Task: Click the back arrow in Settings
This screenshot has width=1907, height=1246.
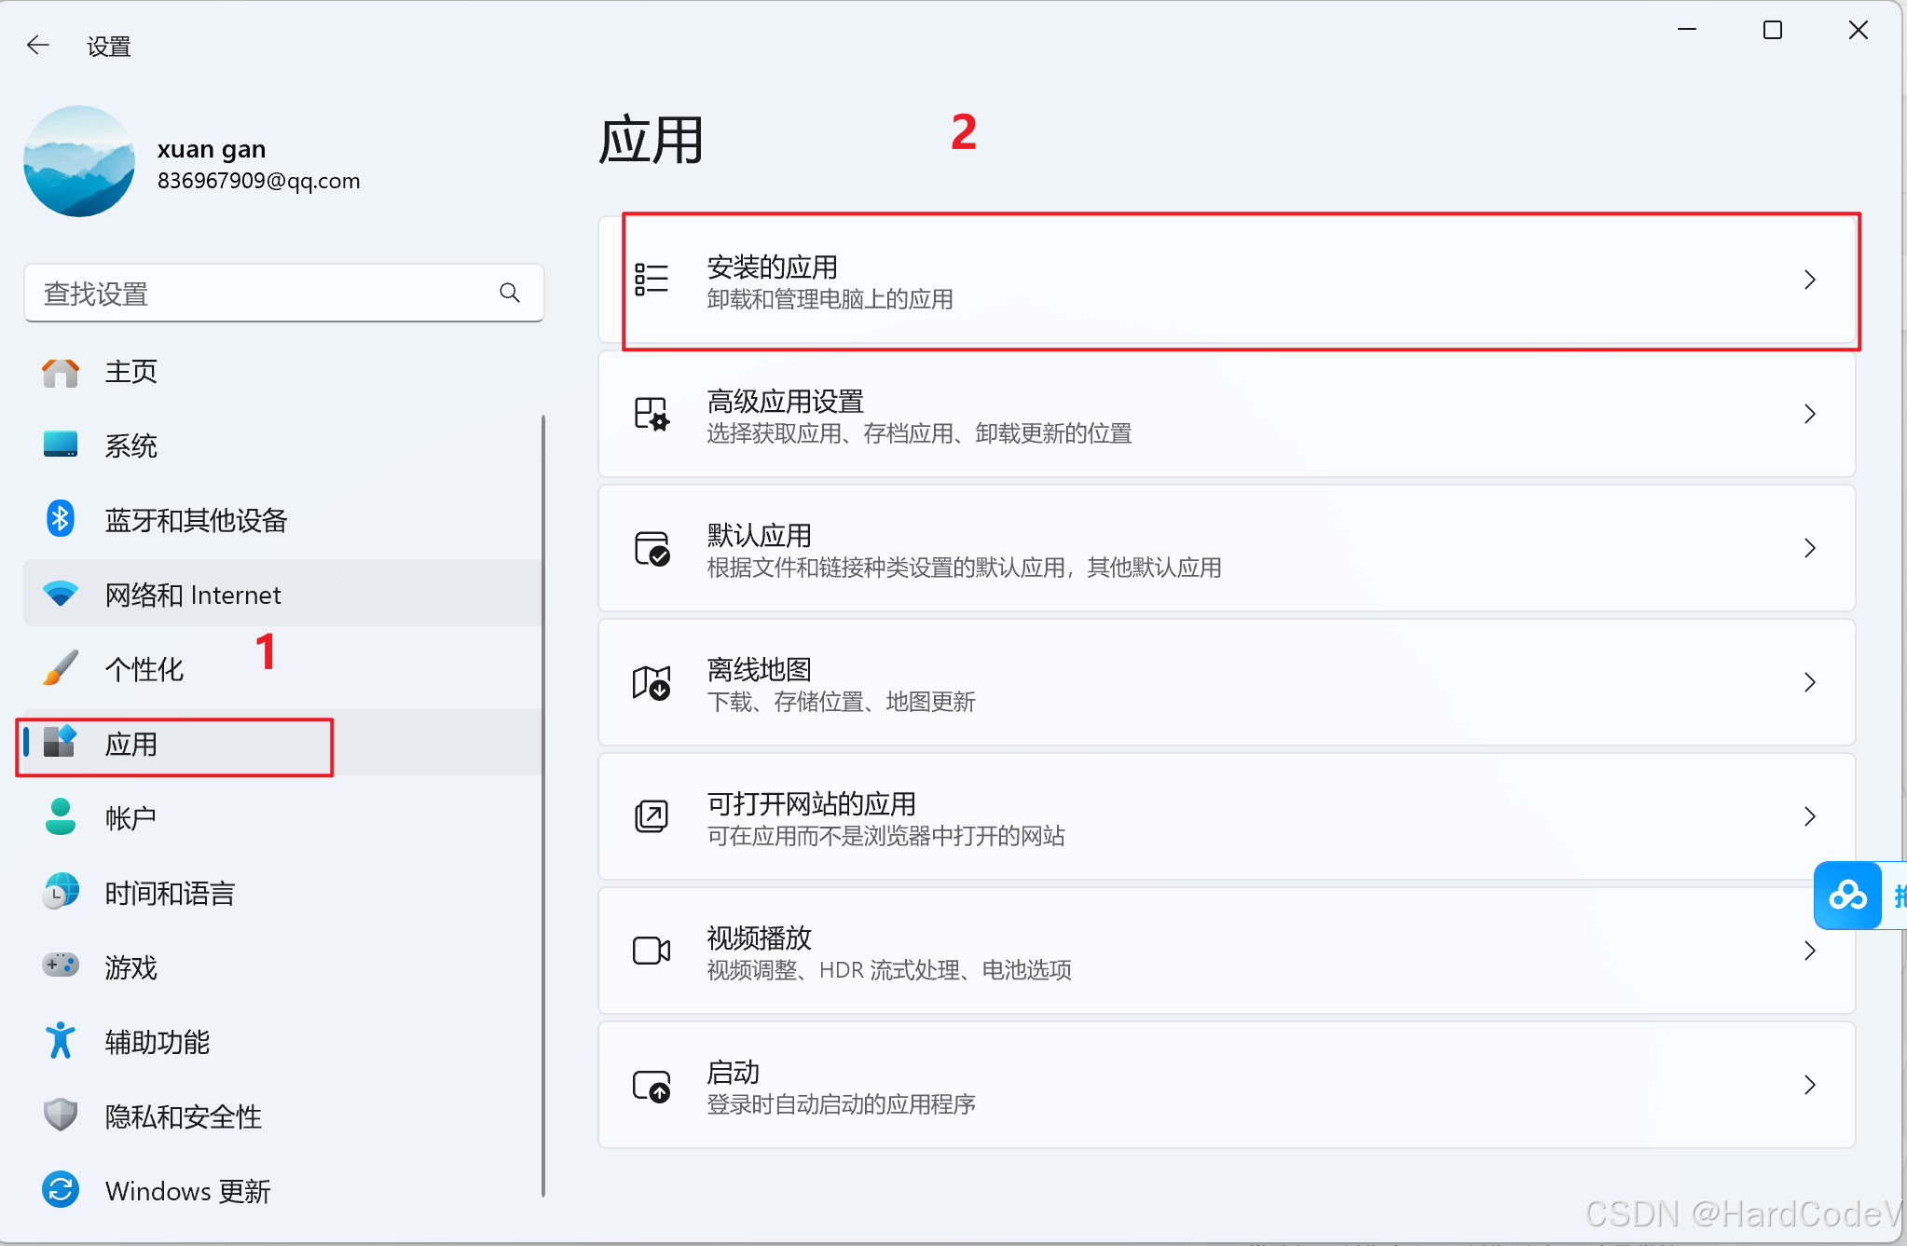Action: click(38, 44)
